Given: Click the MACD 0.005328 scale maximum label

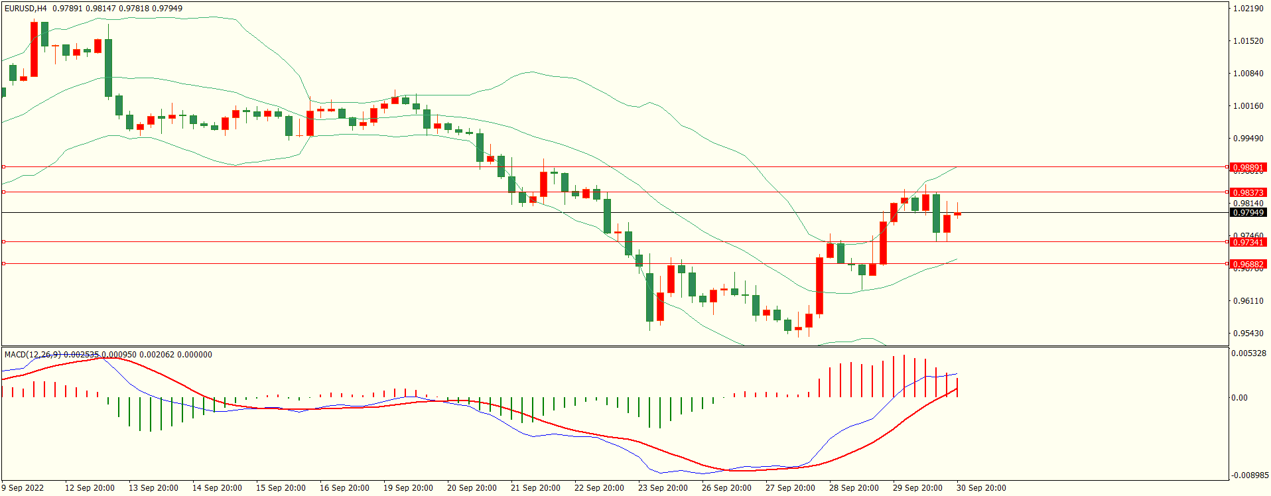Looking at the screenshot, I should tap(1248, 353).
